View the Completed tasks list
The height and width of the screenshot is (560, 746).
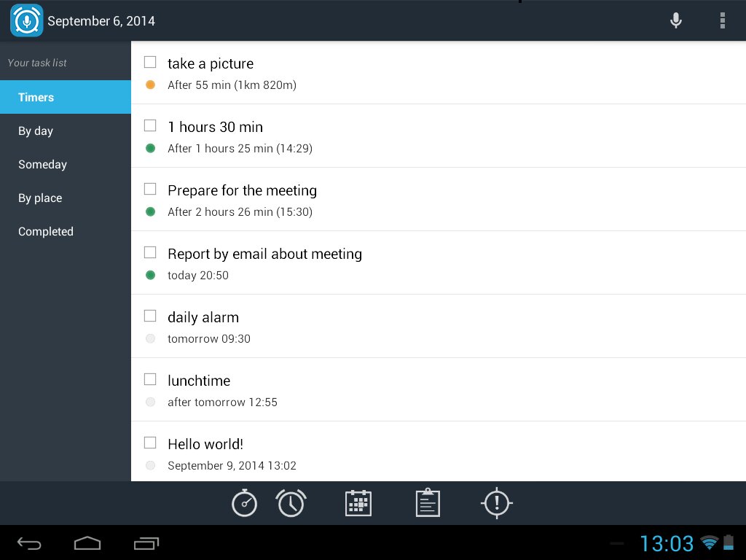66,232
